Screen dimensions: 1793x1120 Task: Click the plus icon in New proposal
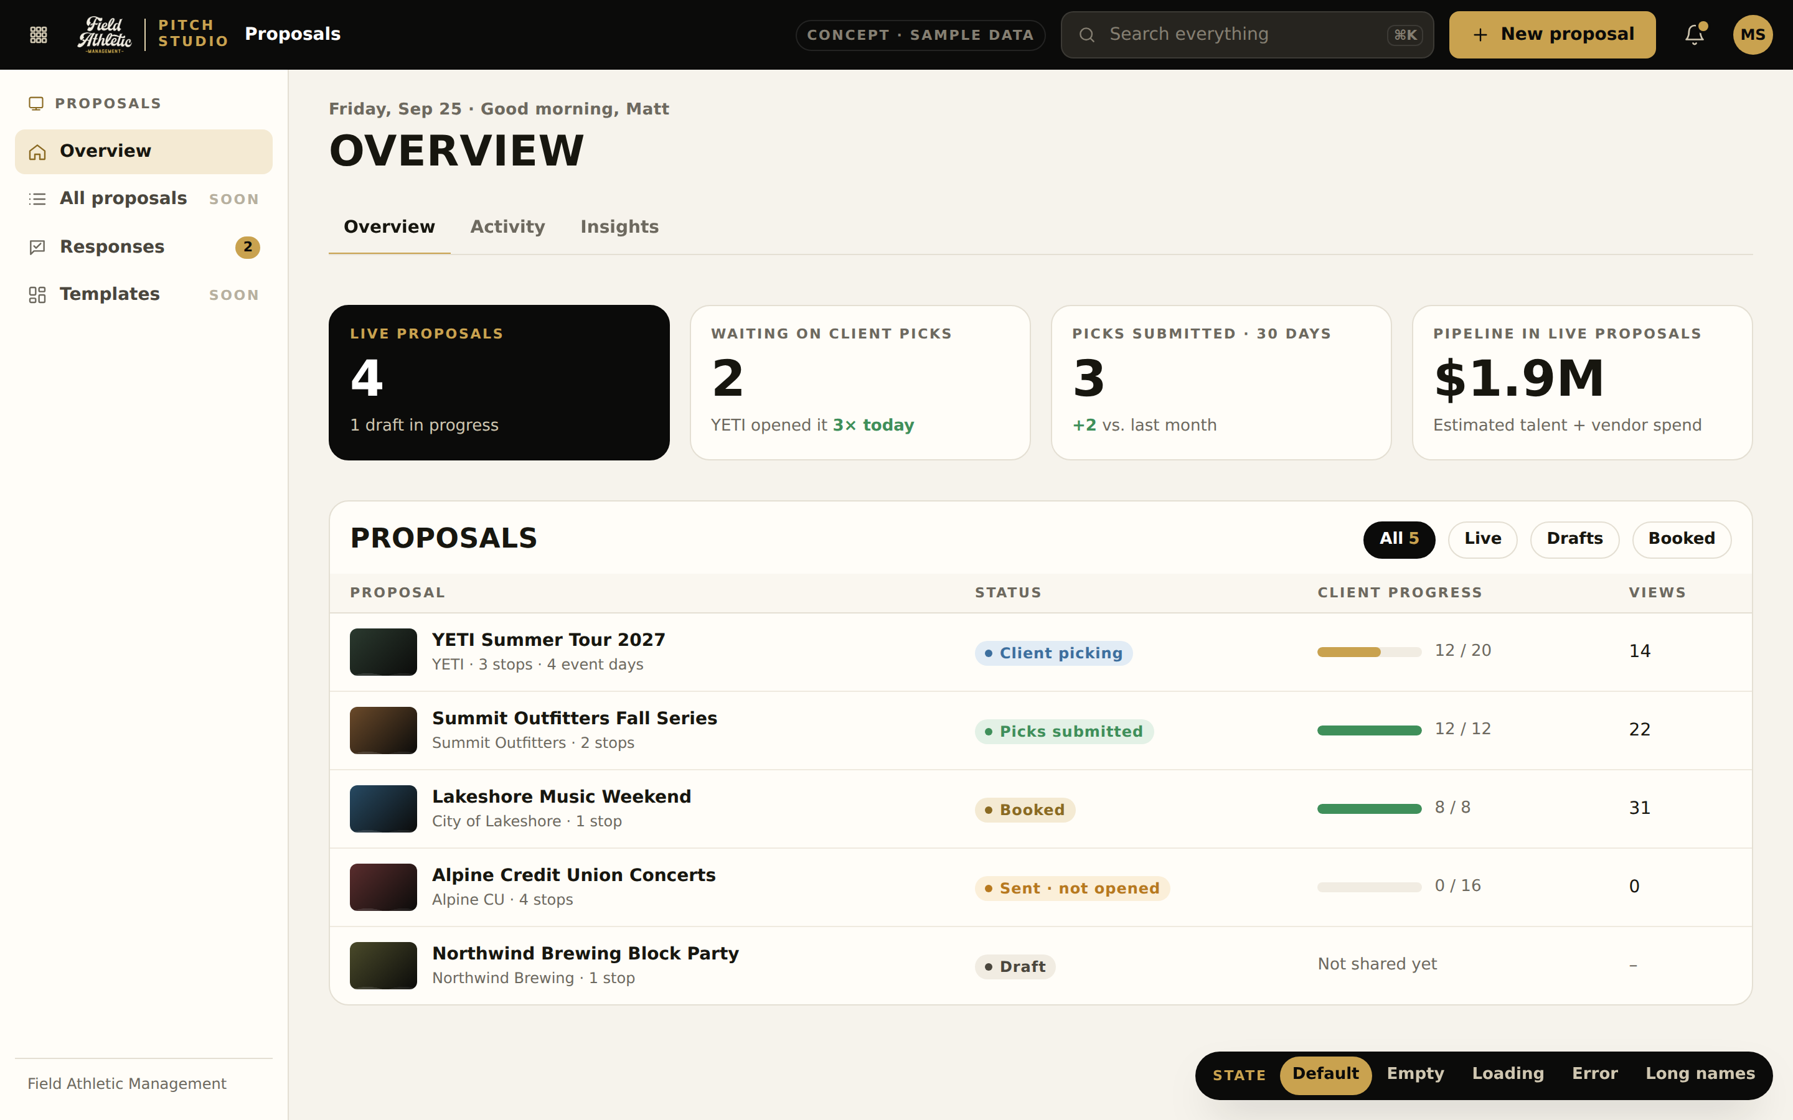1480,35
